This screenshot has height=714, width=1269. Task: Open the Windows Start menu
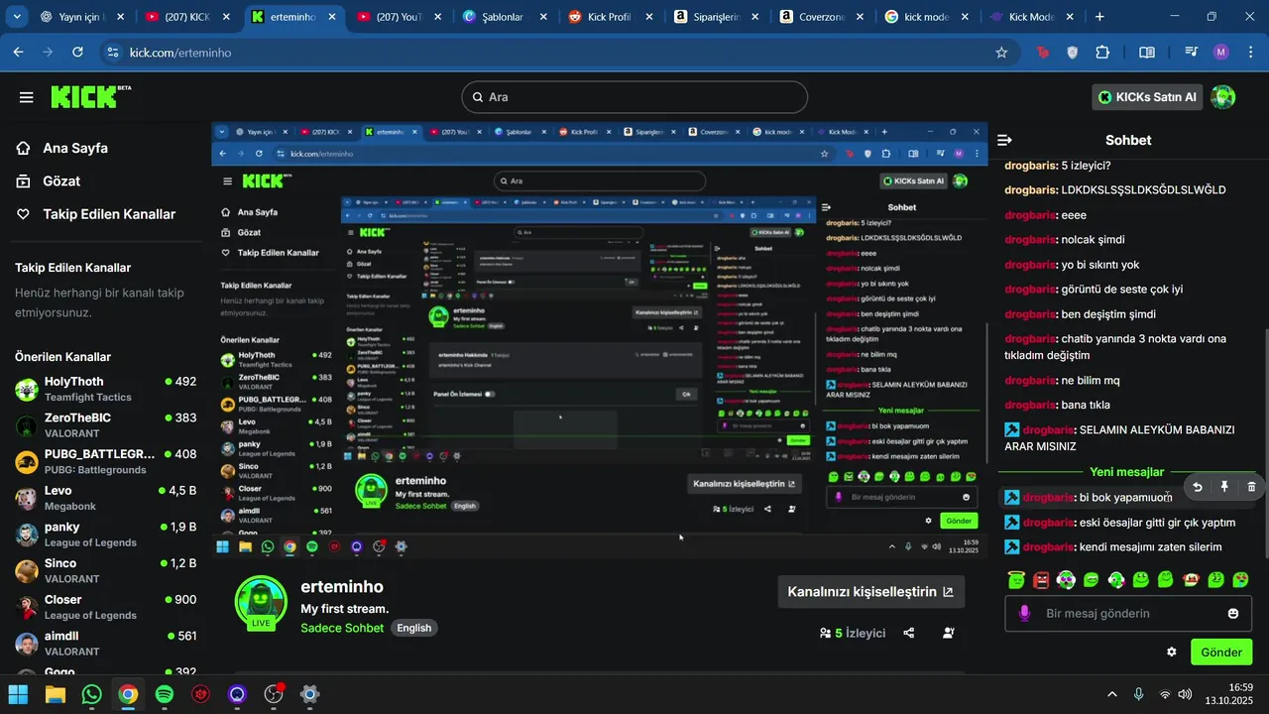pos(18,694)
